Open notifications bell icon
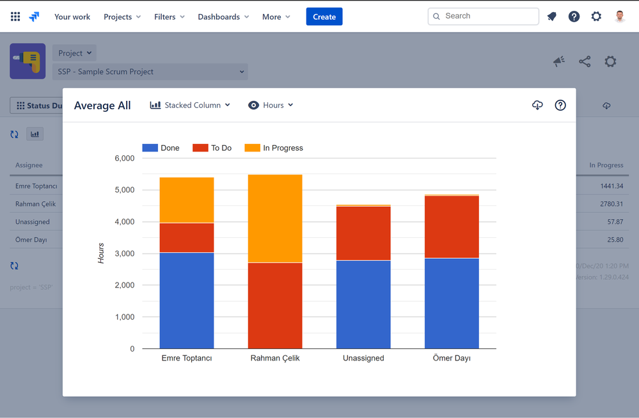Image resolution: width=639 pixels, height=418 pixels. (x=552, y=17)
